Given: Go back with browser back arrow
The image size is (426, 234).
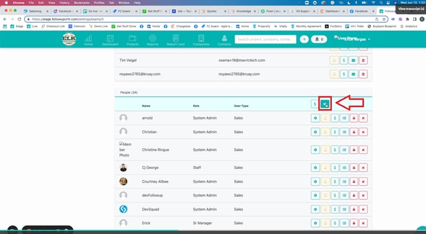Looking at the screenshot, I should click(x=5, y=19).
